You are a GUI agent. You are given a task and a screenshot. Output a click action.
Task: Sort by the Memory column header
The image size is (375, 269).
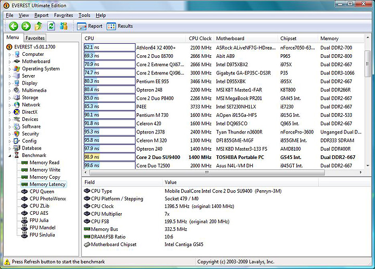click(x=341, y=38)
